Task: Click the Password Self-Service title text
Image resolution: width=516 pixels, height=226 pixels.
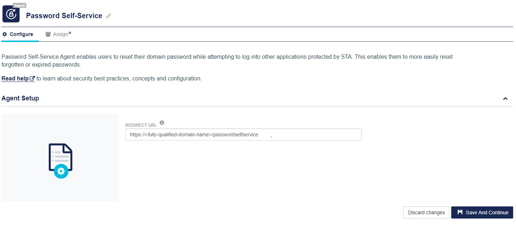Action: (64, 16)
